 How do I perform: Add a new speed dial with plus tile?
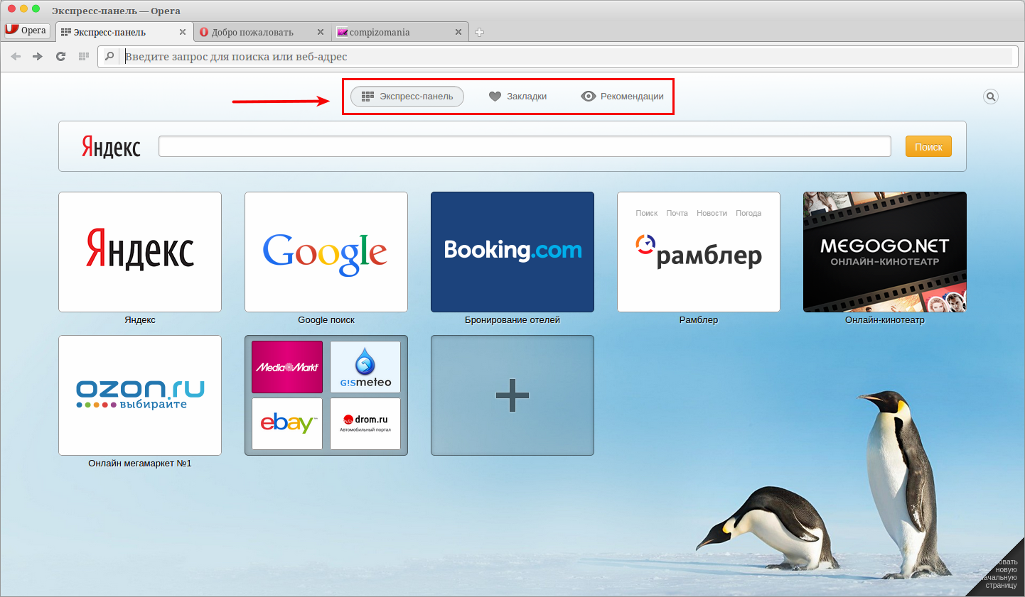512,395
